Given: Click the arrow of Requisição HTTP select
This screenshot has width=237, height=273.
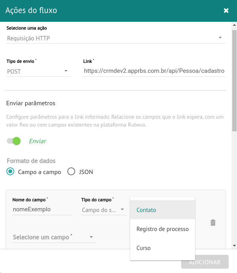Looking at the screenshot, I should (x=220, y=38).
